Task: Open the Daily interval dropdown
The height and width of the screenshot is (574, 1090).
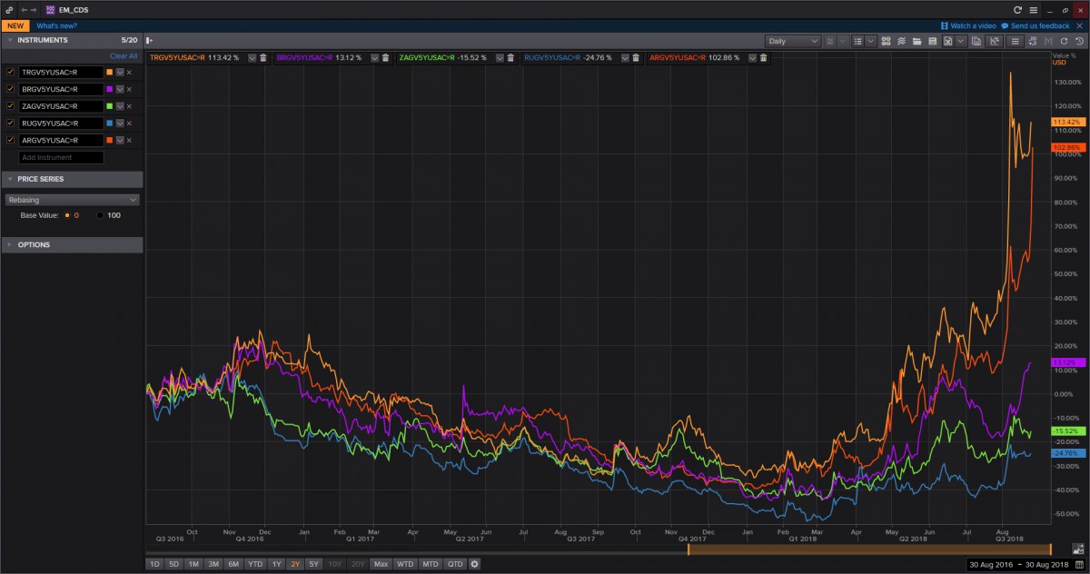Action: tap(793, 41)
